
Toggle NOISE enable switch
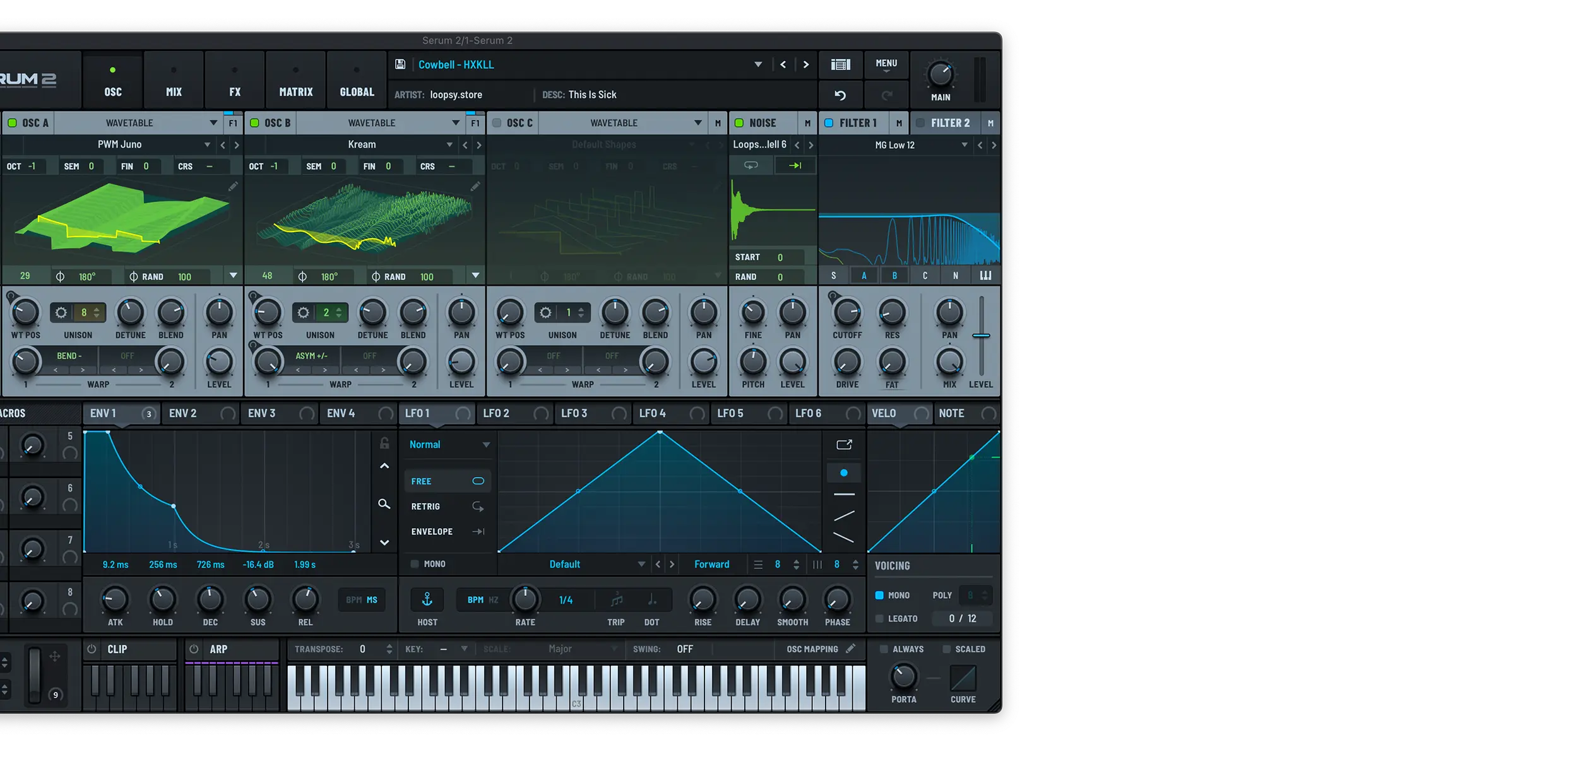[x=739, y=123]
